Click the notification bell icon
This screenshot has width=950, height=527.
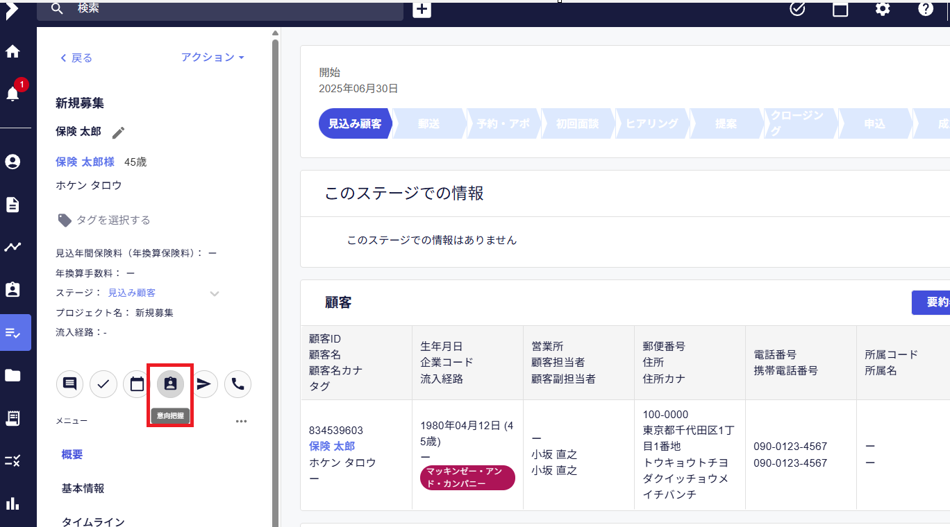coord(12,94)
